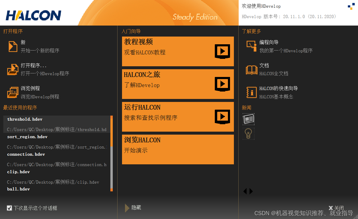Click 打开一个HDevelop程序 text

[45, 73]
